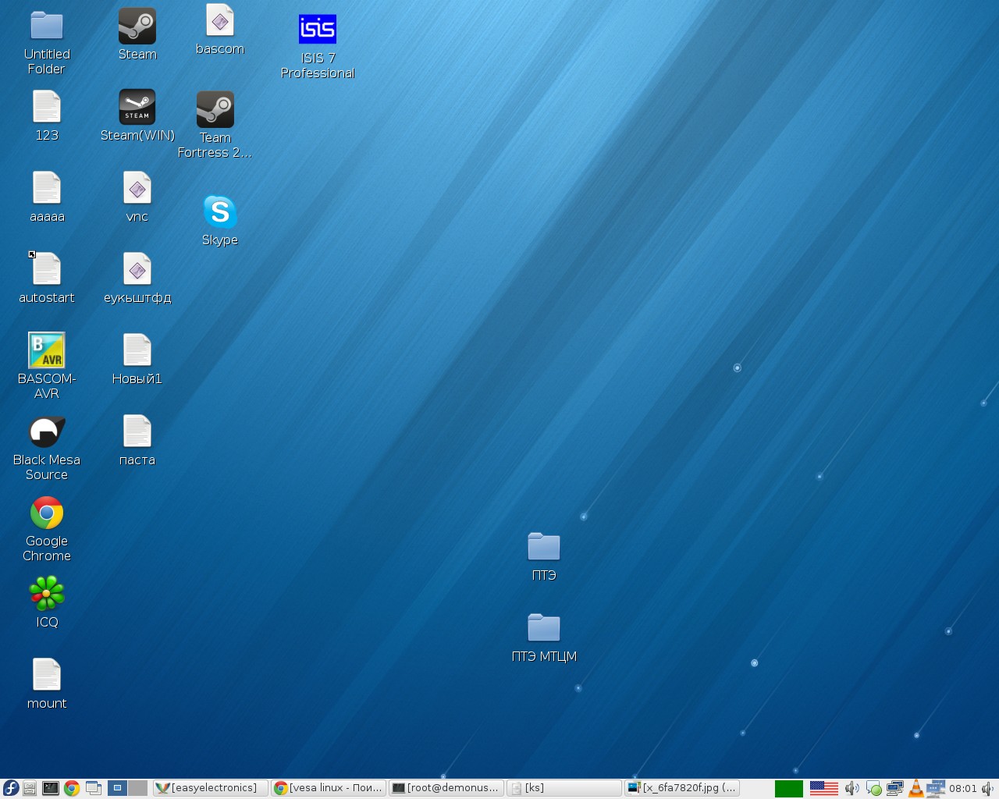Bring up the x_6fa7820f.jpg window
The width and height of the screenshot is (999, 799).
coord(682,788)
